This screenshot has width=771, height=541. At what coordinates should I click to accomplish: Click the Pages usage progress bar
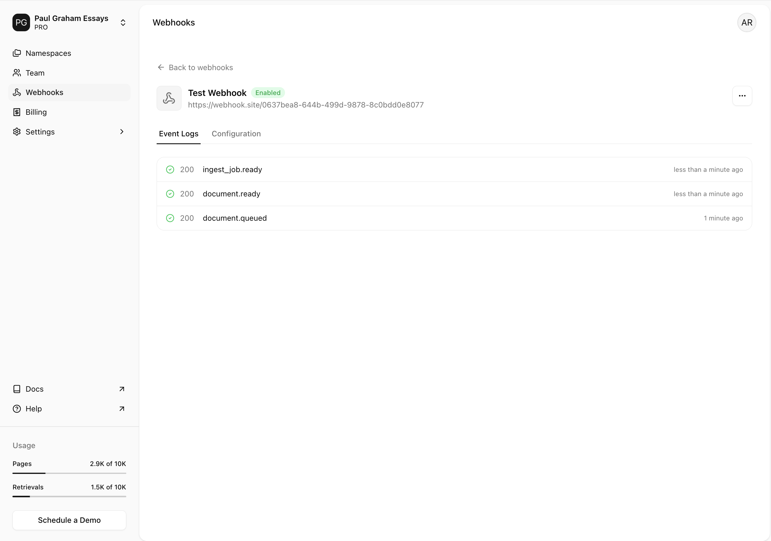coord(69,474)
